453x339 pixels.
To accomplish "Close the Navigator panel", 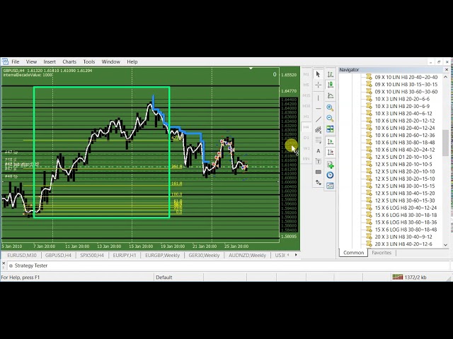I will click(x=447, y=70).
